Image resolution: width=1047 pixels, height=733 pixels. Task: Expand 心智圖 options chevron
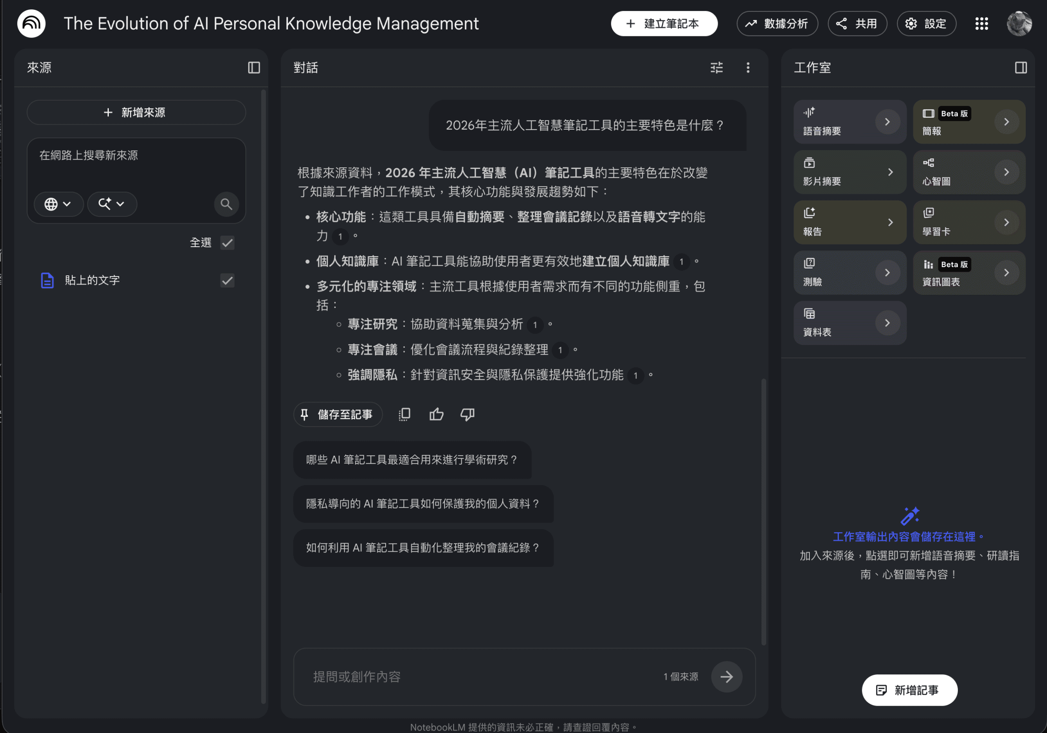[1006, 172]
